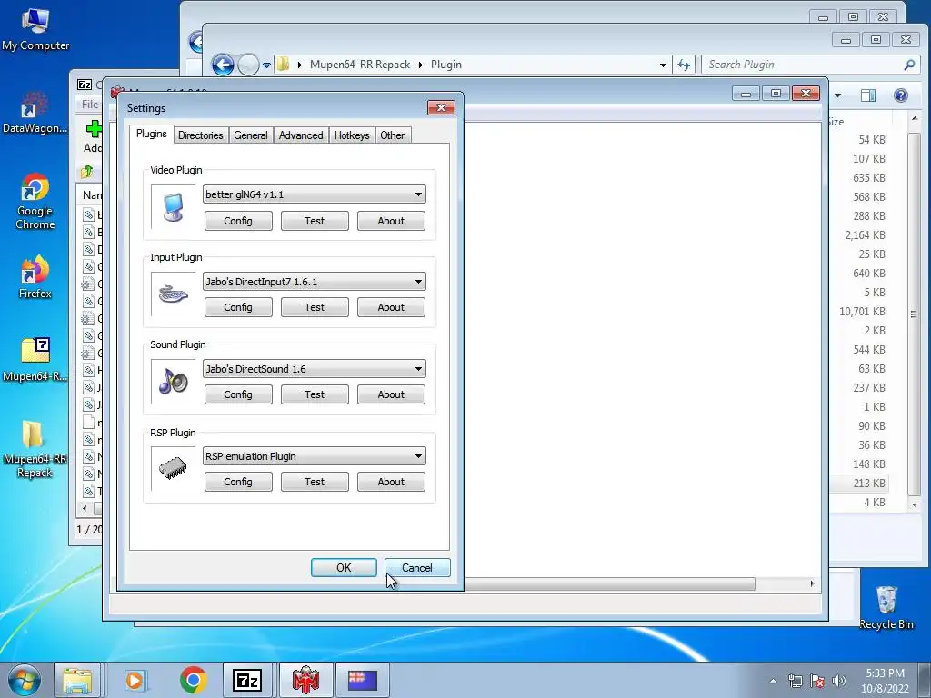The height and width of the screenshot is (698, 931).
Task: Click the Explorer vertical scrollbar down arrow
Action: coord(915,504)
